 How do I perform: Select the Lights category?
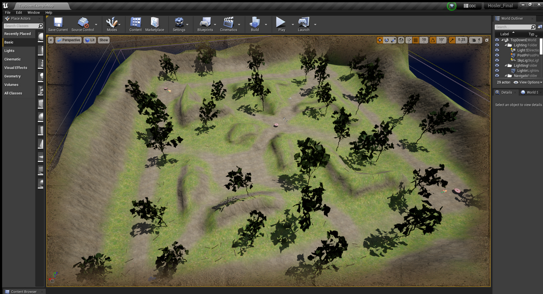coord(9,50)
